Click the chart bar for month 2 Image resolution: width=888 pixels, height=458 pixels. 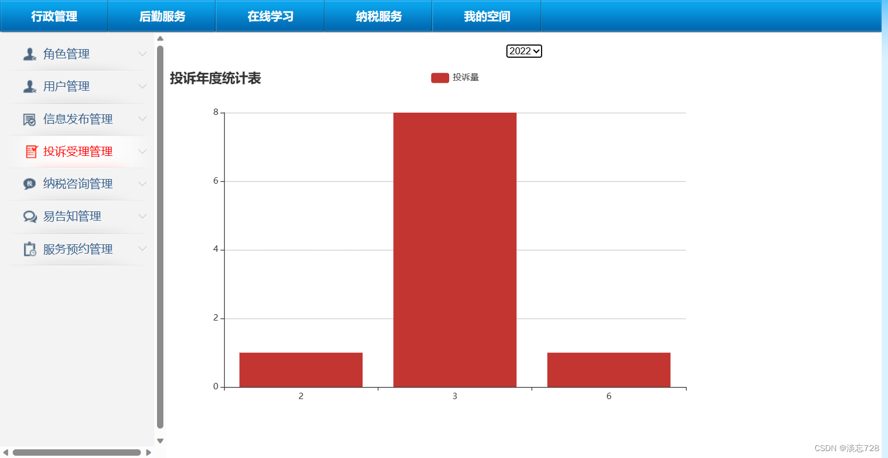click(301, 370)
